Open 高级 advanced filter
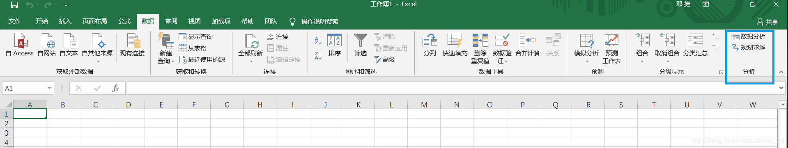Image resolution: width=788 pixels, height=148 pixels. [x=384, y=60]
